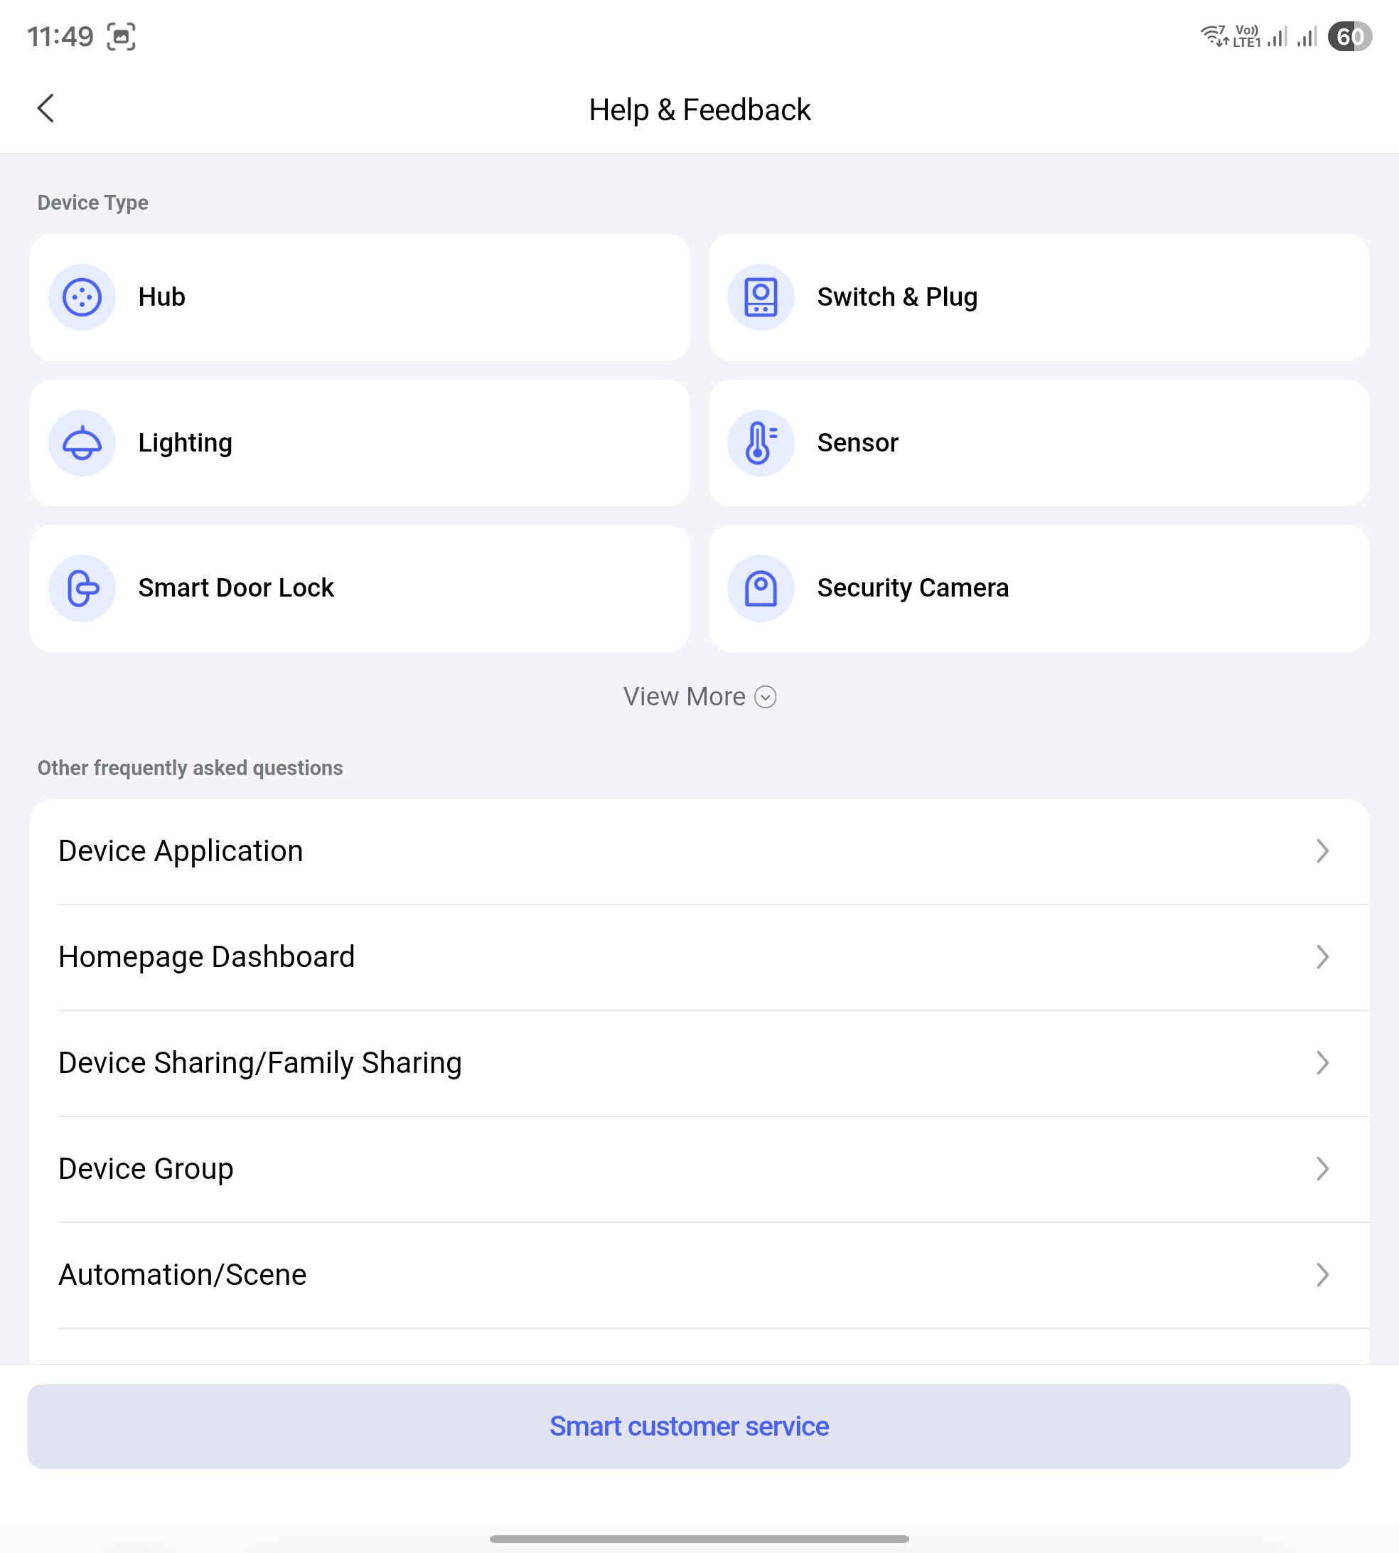The image size is (1399, 1553).
Task: Check the battery level indicator
Action: coord(1349,36)
